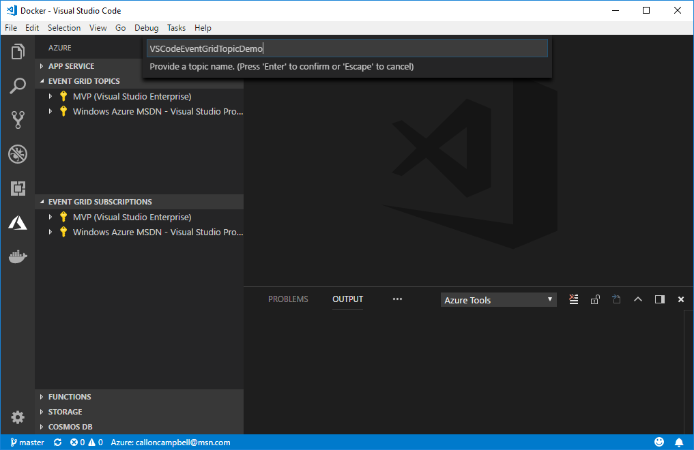
Task: Open Source Control view icon
Action: 18,120
